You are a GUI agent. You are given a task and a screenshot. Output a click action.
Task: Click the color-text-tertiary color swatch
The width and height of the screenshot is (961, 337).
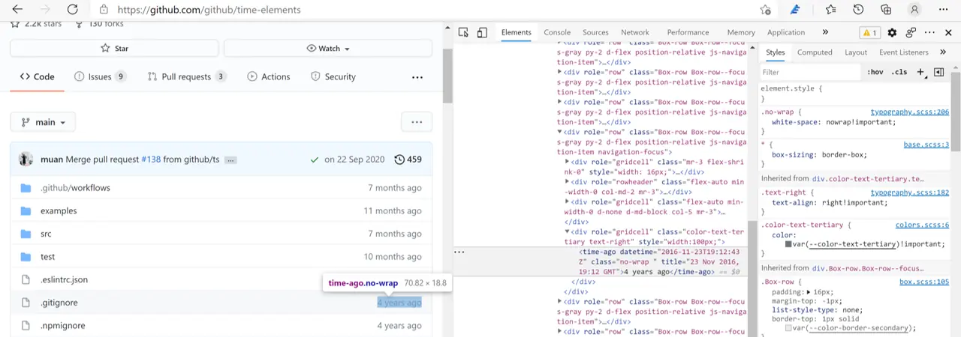point(789,244)
